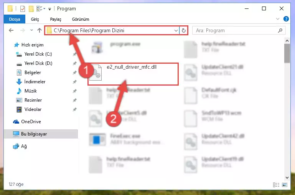Viewport: 295px width, 195px height.
Task: Click the forward navigation arrow
Action: [x=23, y=30]
